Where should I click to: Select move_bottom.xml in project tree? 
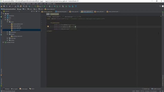click(x=17, y=24)
